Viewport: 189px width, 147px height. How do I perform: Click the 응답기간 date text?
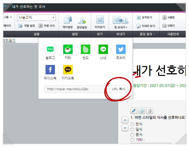tap(159, 86)
